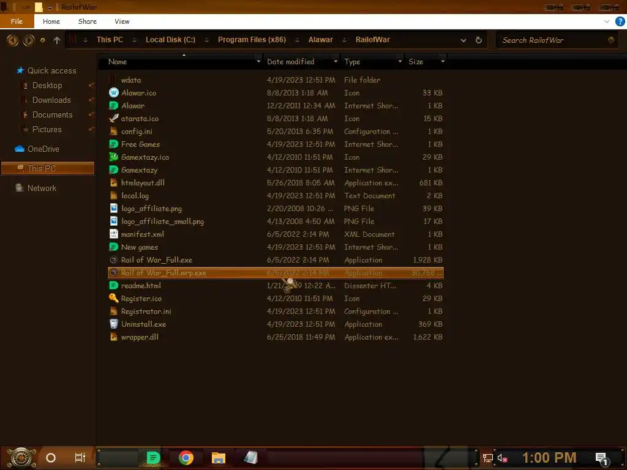This screenshot has height=470, width=627.
Task: Expand the ribbon with the chevron
Action: (x=607, y=21)
